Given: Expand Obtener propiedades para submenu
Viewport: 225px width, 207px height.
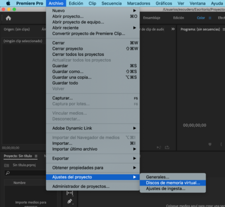Looking at the screenshot, I should 93,168.
